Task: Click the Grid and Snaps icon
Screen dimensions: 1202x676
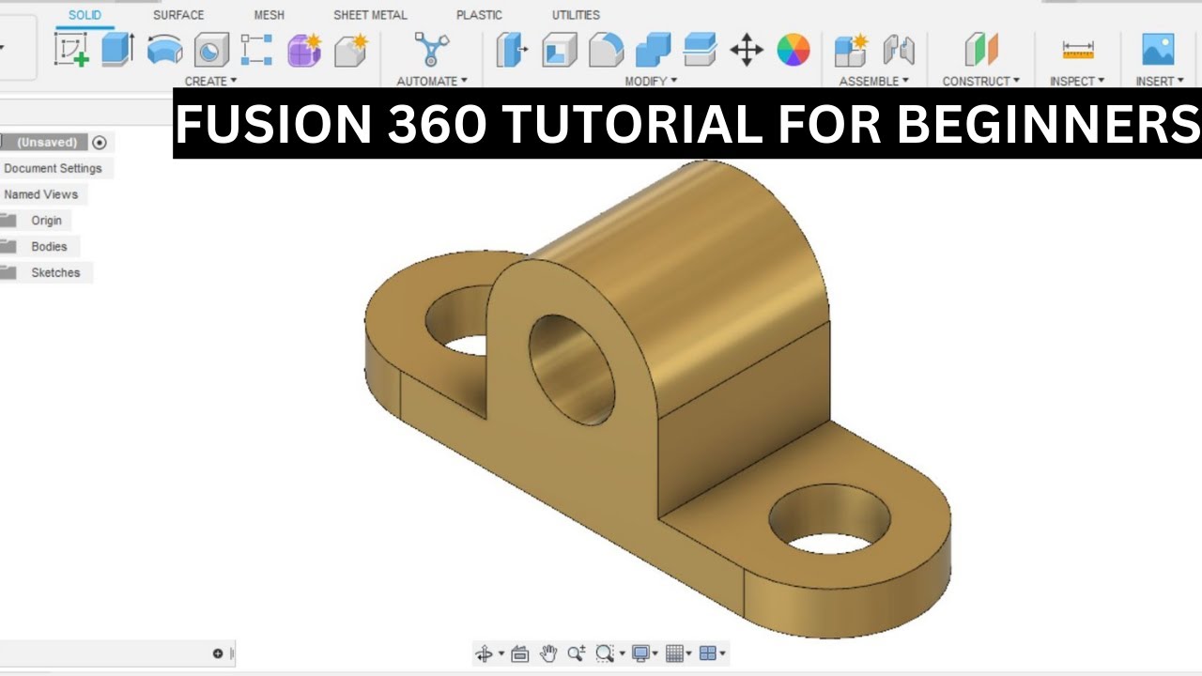Action: click(674, 653)
